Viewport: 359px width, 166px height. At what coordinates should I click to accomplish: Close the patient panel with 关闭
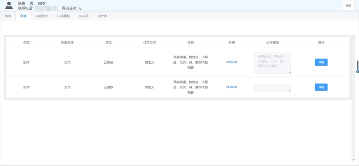tap(348, 6)
